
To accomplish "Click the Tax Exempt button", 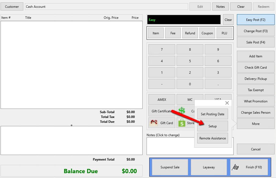I will click(256, 90).
